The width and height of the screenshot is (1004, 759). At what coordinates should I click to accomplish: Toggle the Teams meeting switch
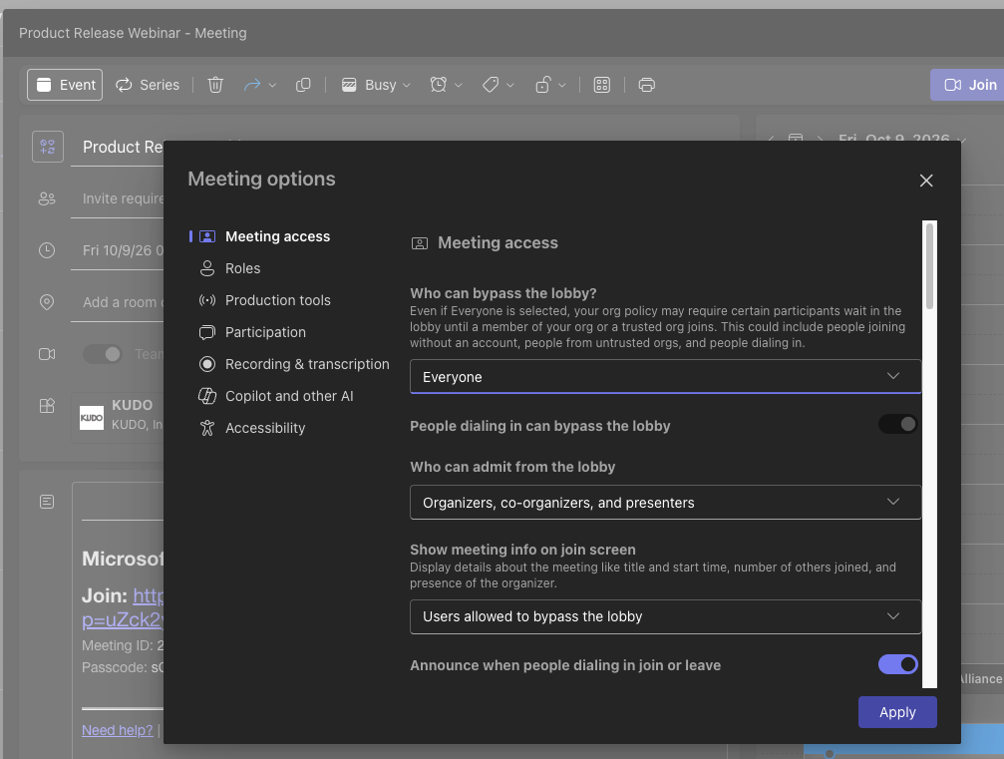(103, 354)
